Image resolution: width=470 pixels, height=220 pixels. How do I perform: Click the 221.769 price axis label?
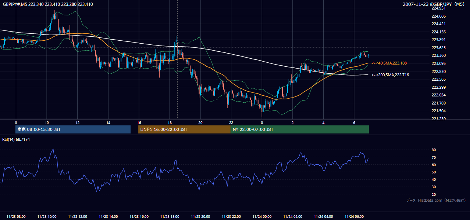click(439, 103)
